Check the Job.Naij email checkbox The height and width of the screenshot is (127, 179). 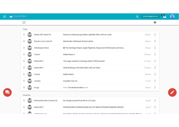click(x=24, y=81)
